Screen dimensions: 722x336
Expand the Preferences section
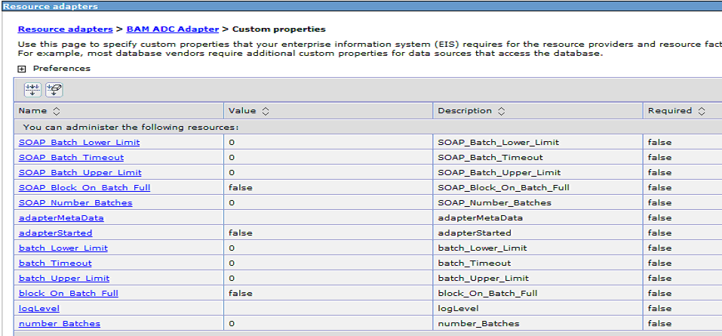point(21,69)
